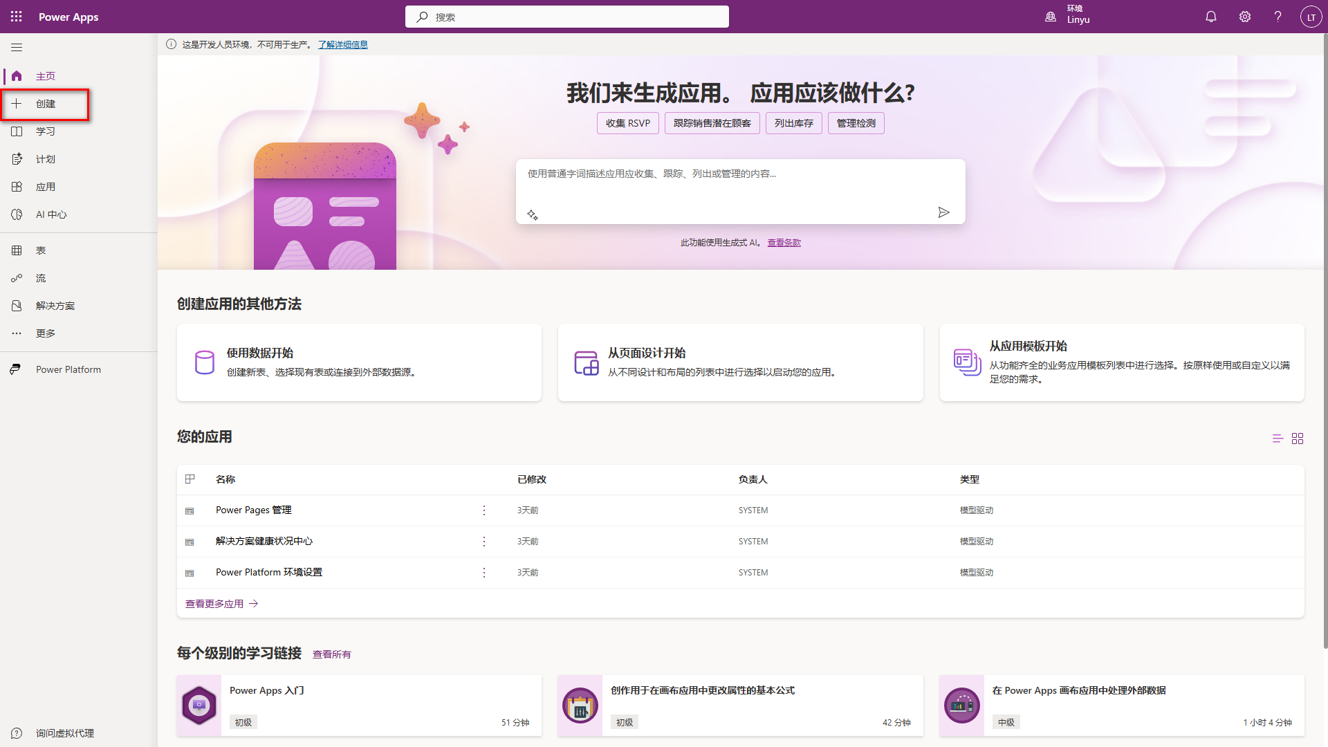1328x747 pixels.
Task: Open the app launcher waffle icon
Action: pyautogui.click(x=16, y=17)
